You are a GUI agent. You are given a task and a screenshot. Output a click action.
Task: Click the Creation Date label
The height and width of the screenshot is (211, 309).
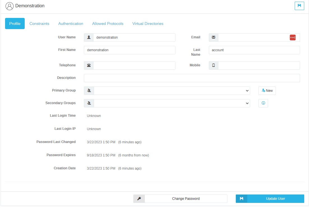(65, 168)
